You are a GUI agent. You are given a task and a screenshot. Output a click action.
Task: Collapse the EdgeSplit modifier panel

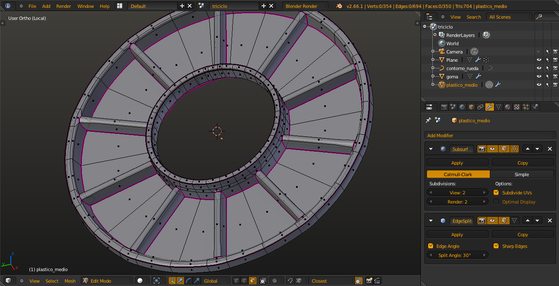[x=431, y=221]
